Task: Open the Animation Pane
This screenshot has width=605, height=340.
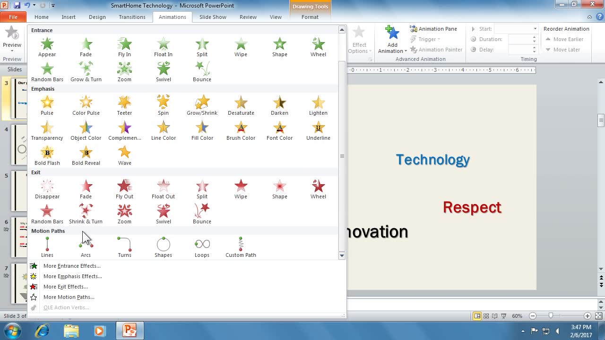Action: 433,29
